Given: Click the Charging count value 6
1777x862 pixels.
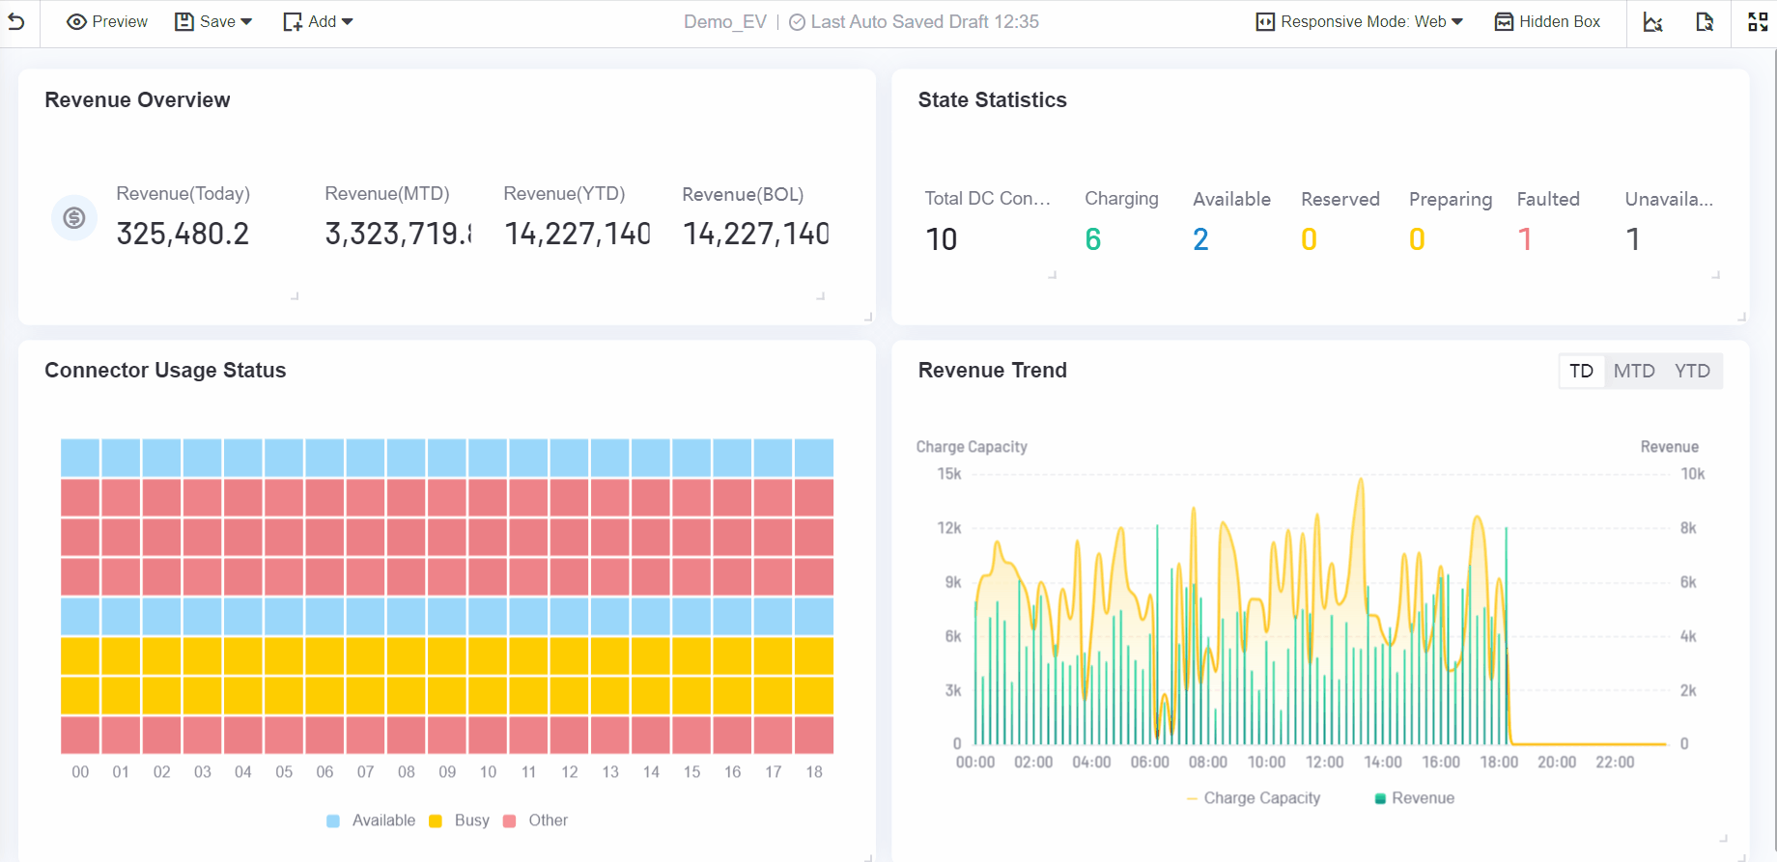Looking at the screenshot, I should click(x=1093, y=239).
